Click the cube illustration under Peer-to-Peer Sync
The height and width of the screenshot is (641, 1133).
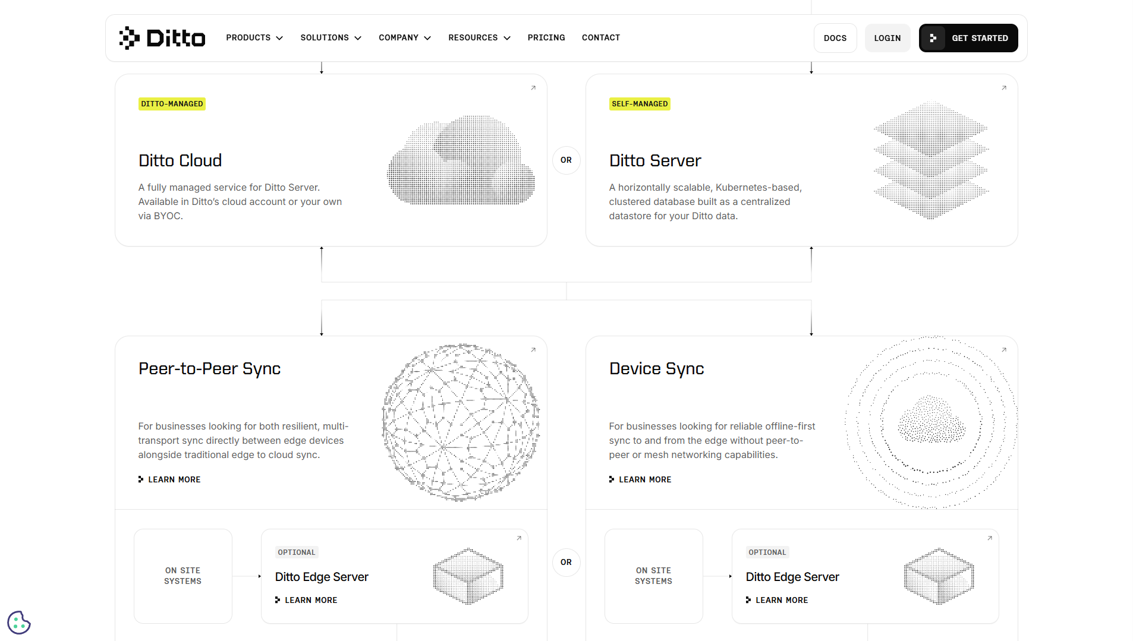pyautogui.click(x=468, y=576)
